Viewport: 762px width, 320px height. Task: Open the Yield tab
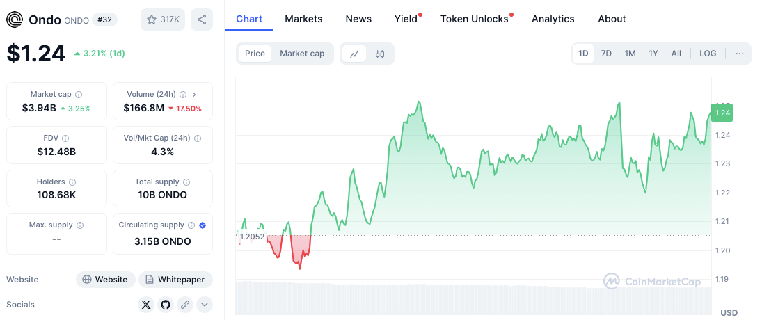pyautogui.click(x=406, y=19)
